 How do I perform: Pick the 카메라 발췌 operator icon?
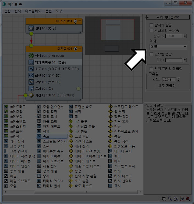click(39, 186)
